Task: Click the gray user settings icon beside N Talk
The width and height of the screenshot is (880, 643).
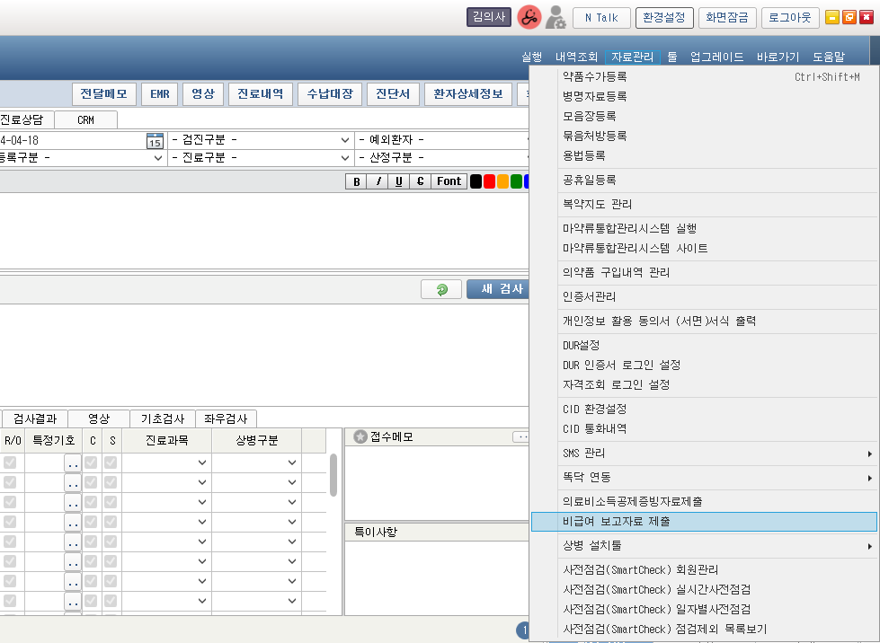Action: pyautogui.click(x=556, y=17)
